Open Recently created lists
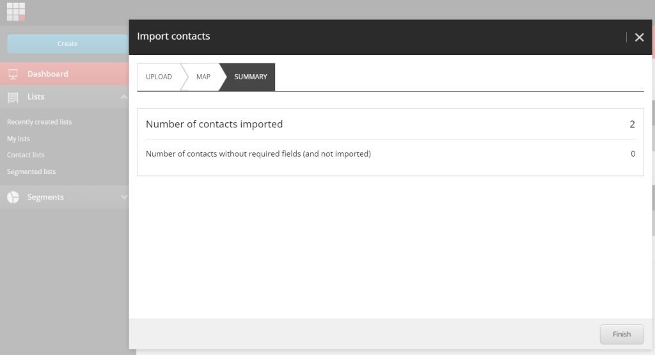This screenshot has width=655, height=355. (x=39, y=122)
